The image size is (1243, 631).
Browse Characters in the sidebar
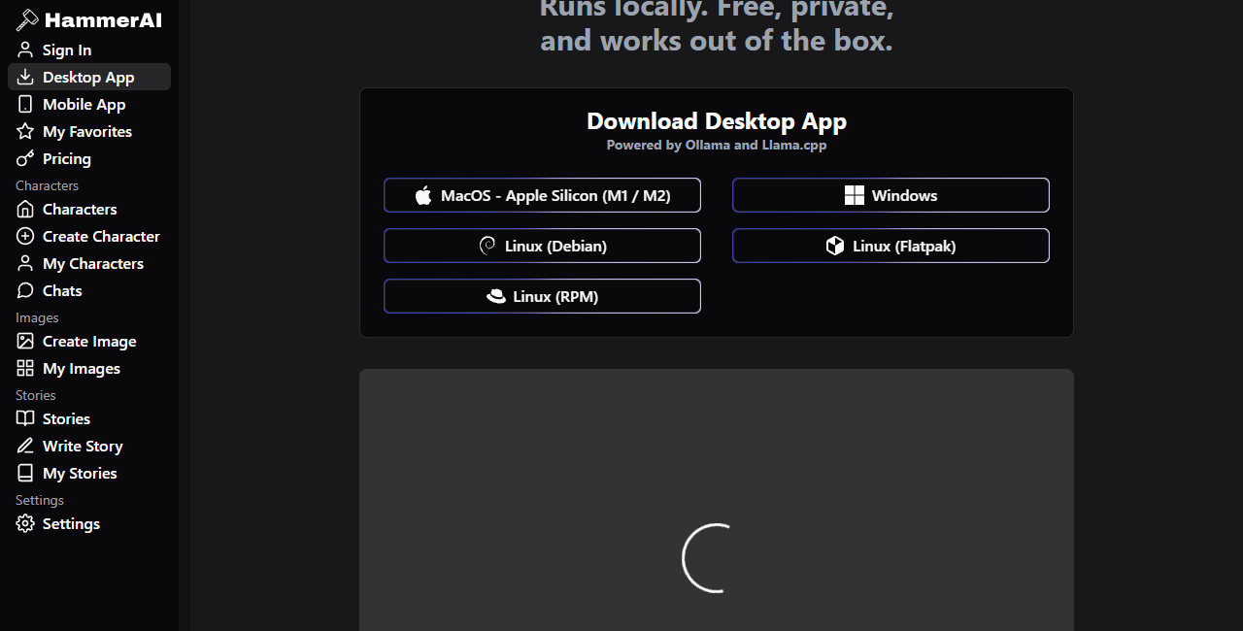click(89, 209)
